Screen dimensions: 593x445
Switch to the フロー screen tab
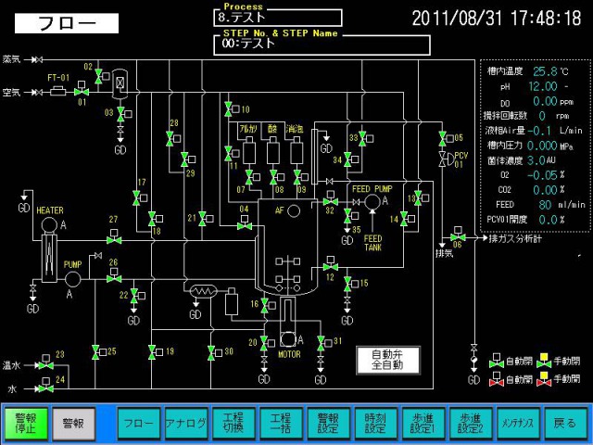139,424
